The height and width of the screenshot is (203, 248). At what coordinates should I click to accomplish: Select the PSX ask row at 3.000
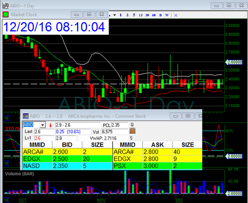coord(157,166)
